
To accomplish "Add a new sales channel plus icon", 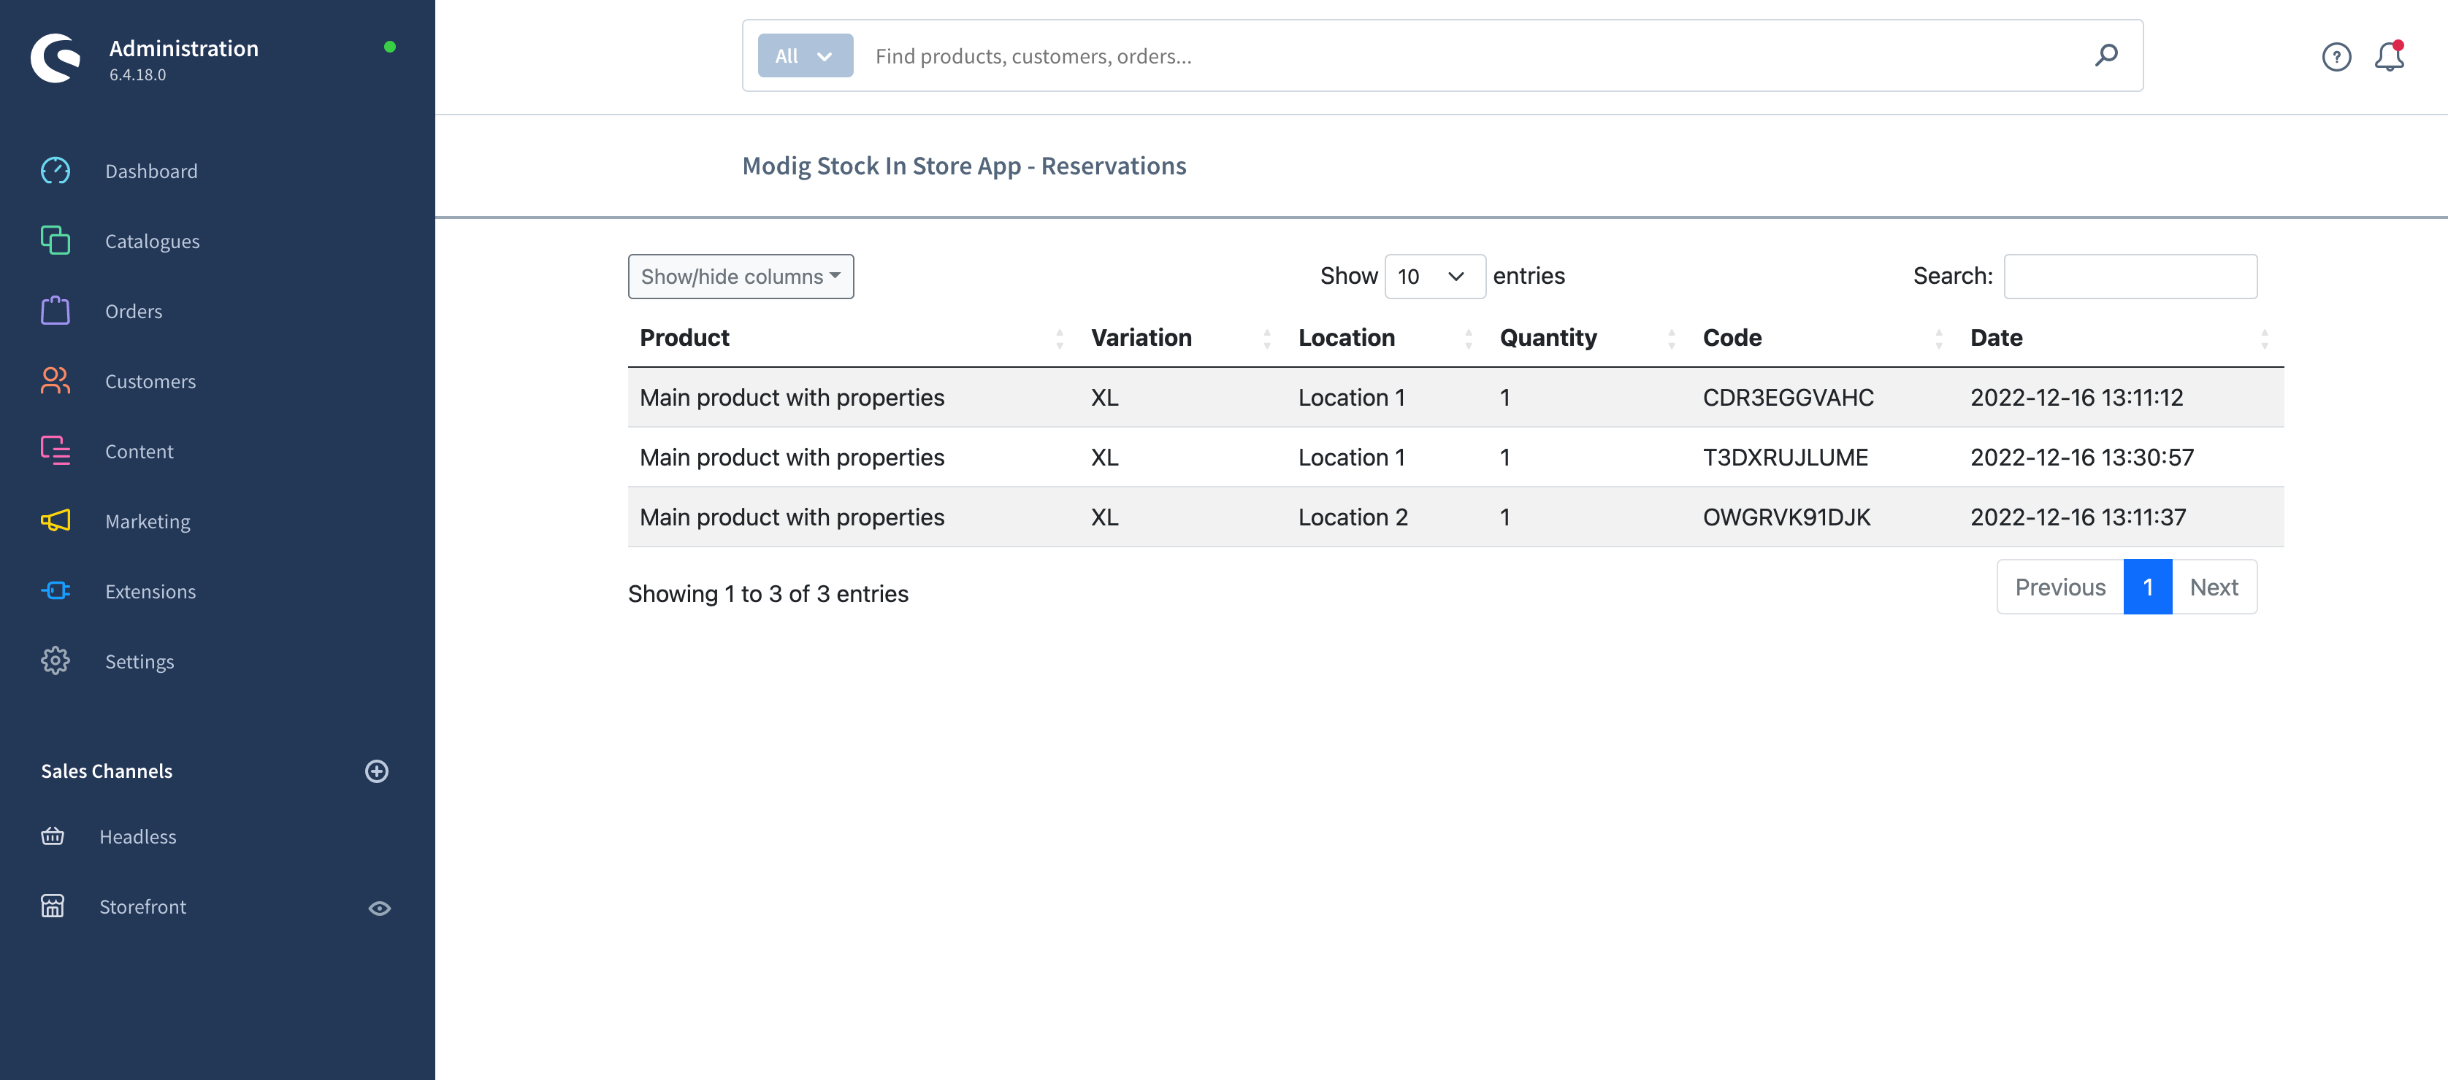I will (378, 771).
